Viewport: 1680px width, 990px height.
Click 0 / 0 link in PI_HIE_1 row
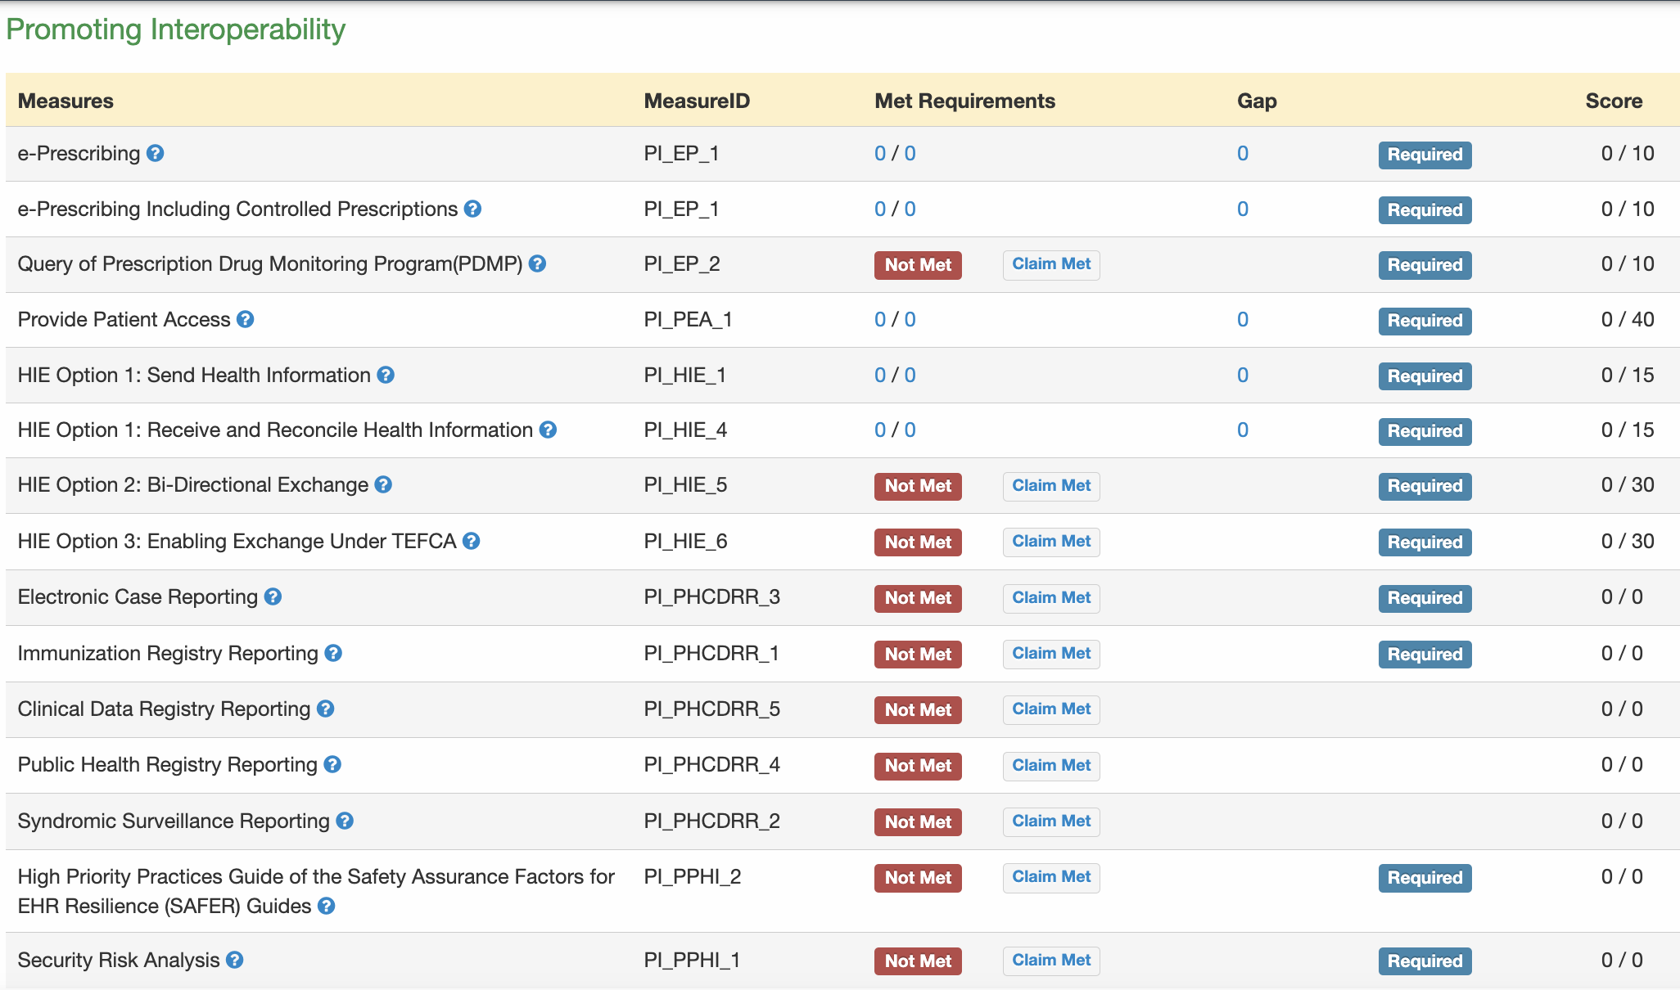tap(895, 375)
